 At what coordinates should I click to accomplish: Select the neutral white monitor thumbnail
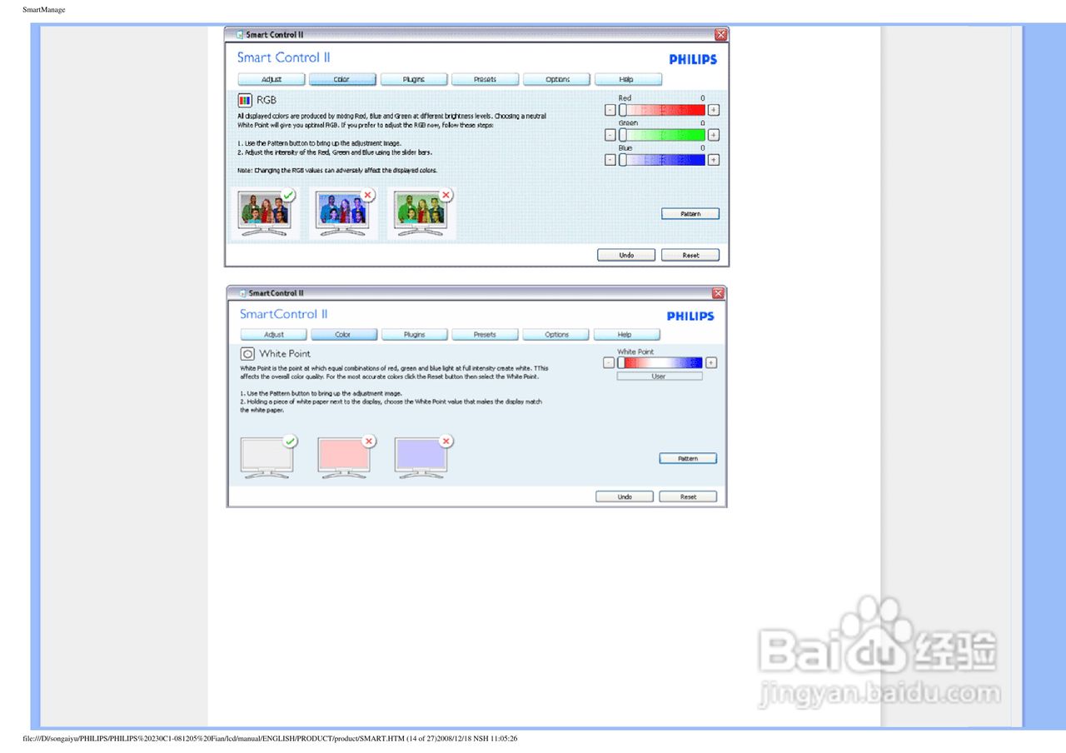click(267, 457)
